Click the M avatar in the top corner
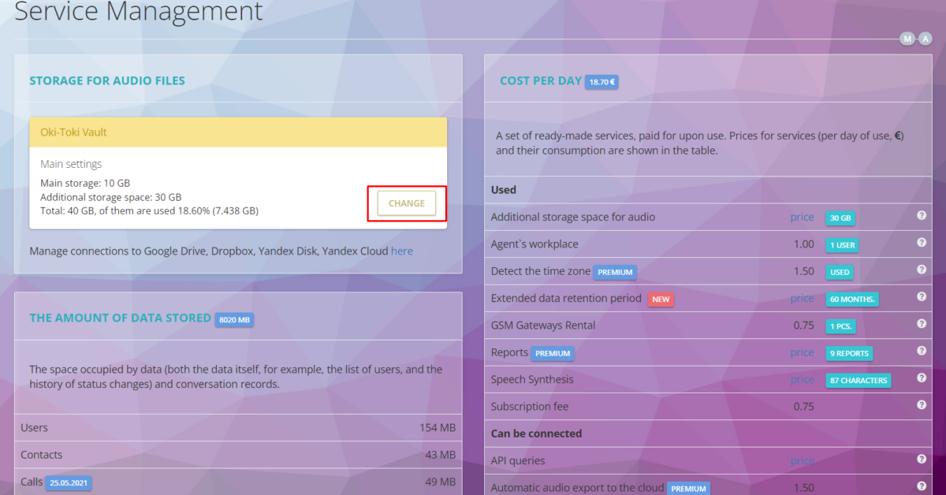 tap(907, 38)
